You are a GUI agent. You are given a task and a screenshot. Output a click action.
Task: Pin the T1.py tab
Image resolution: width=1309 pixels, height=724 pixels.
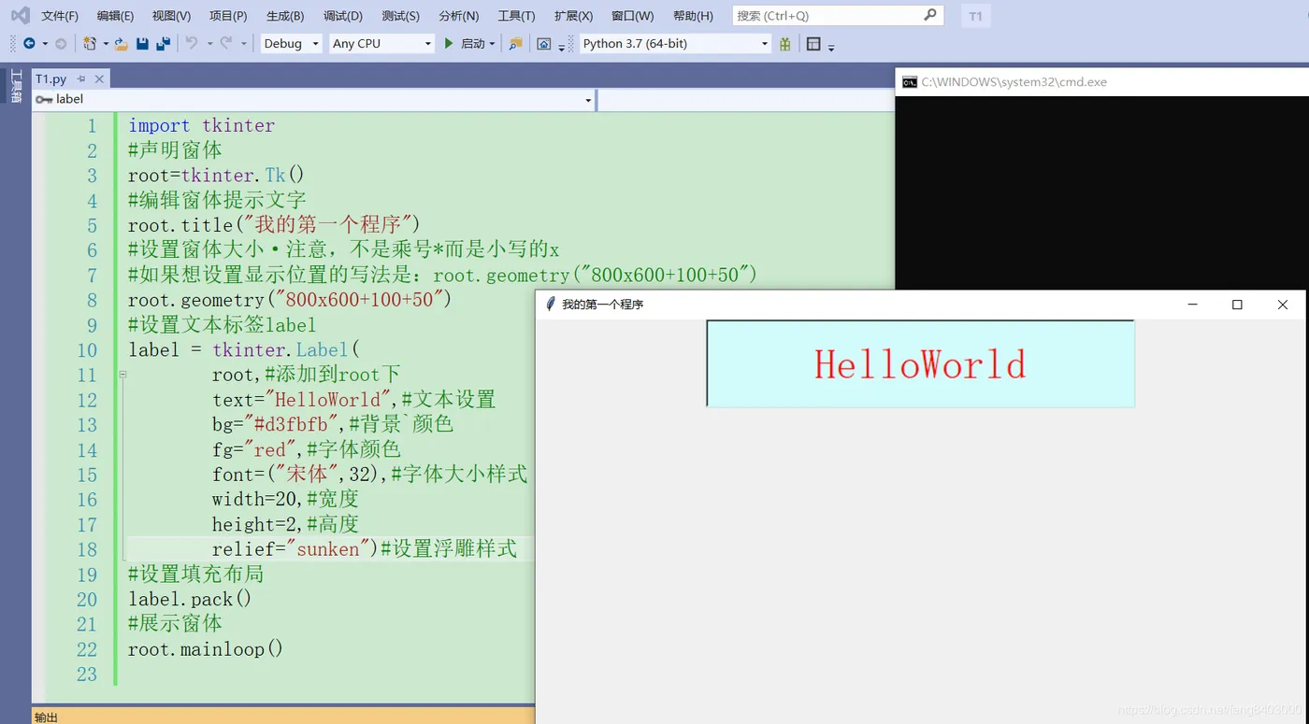[x=81, y=79]
